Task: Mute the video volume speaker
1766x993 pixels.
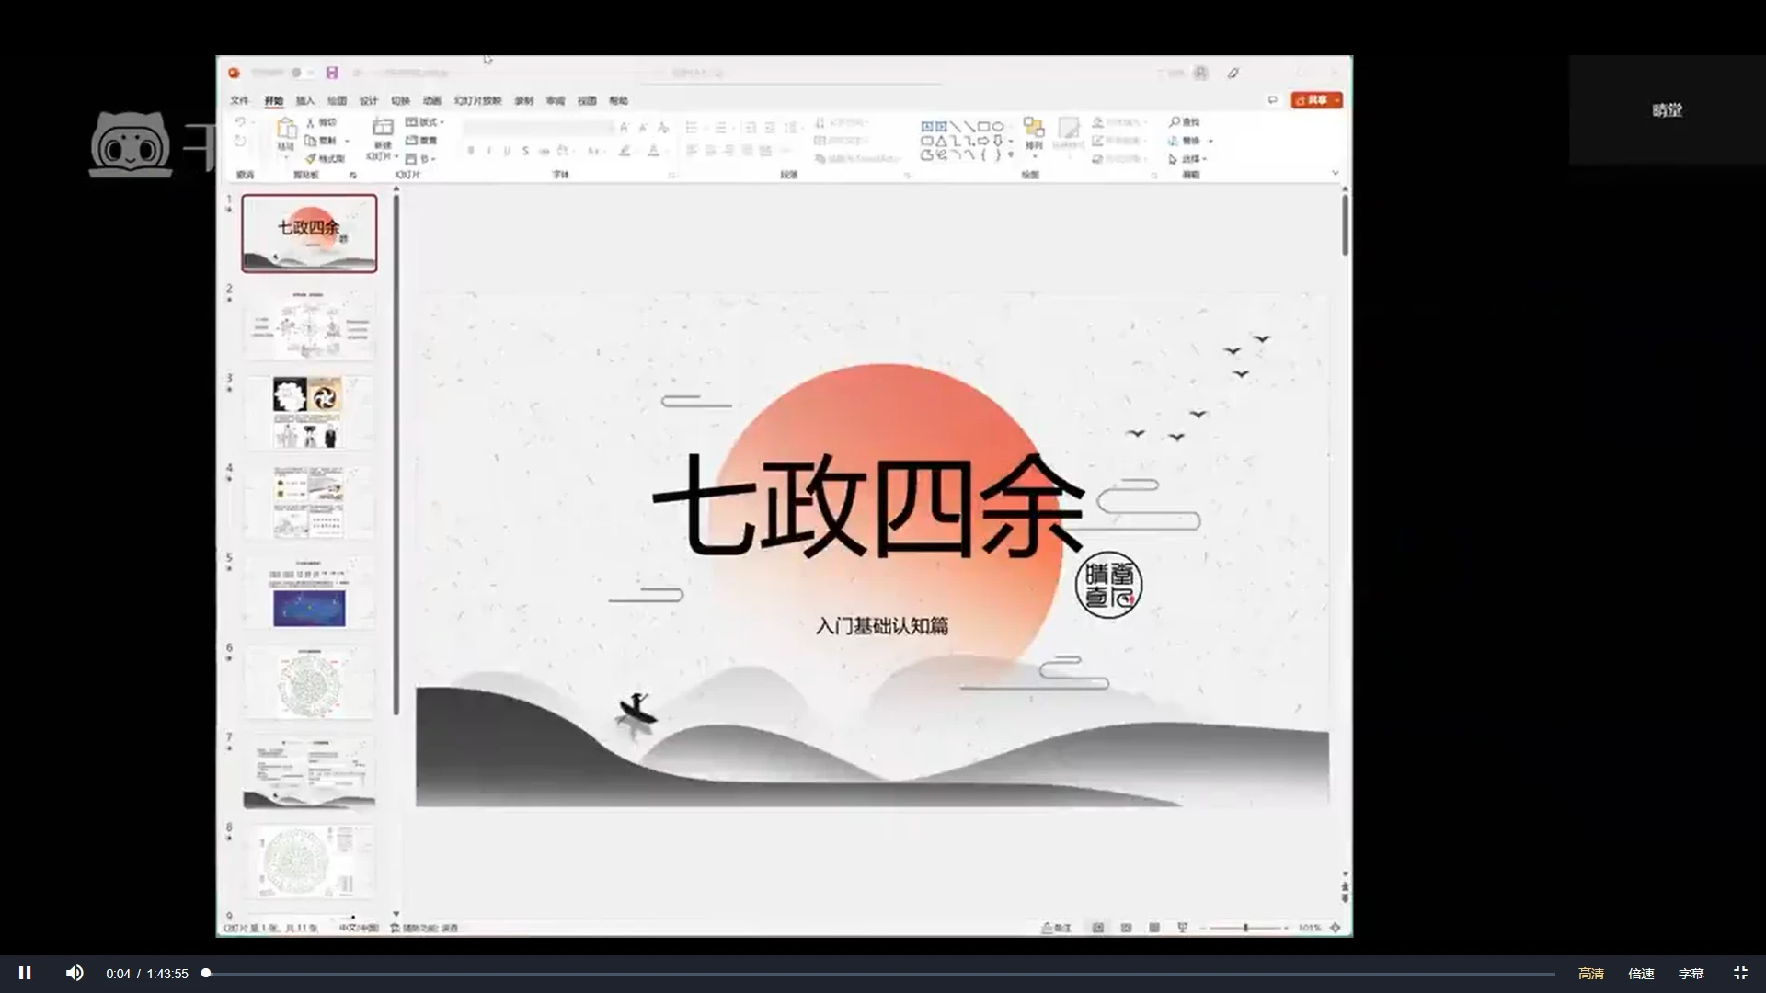Action: 75,973
